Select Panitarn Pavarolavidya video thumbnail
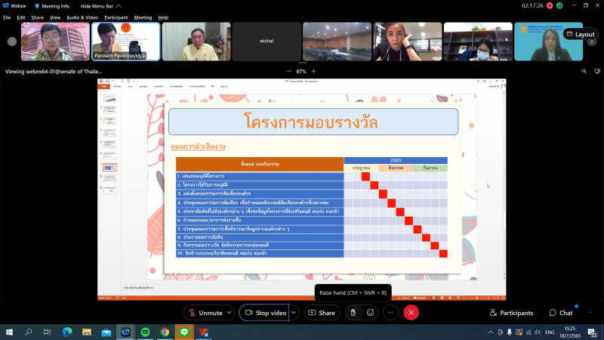The height and width of the screenshot is (340, 604). pos(125,42)
